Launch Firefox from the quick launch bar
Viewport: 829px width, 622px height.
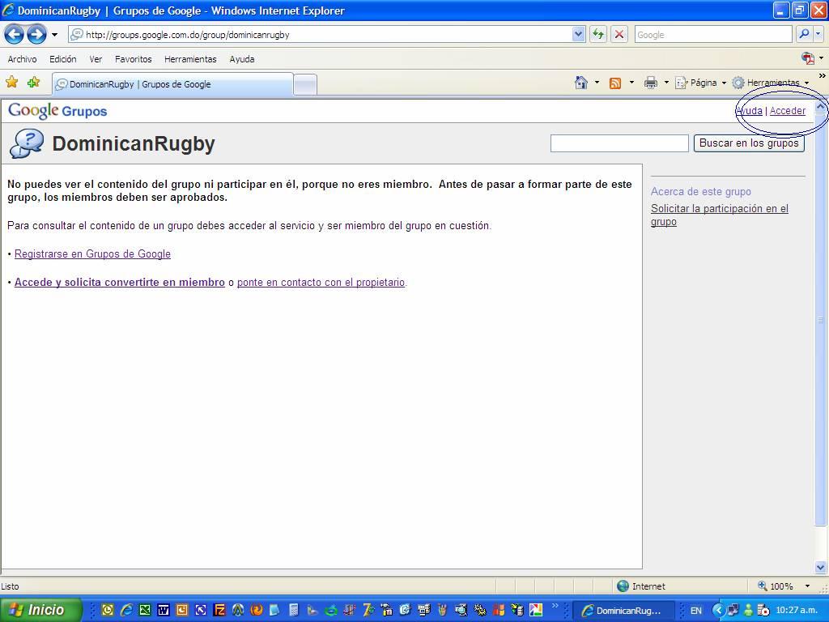coord(257,610)
